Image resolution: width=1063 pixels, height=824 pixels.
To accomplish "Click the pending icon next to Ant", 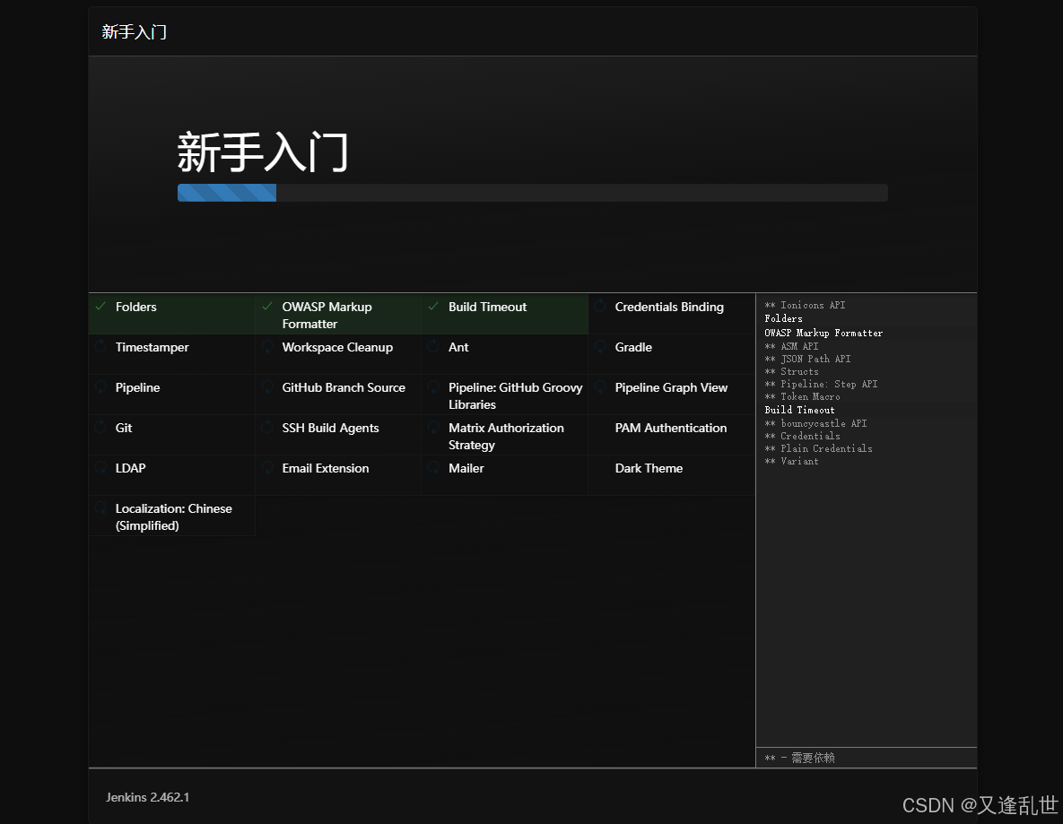I will pos(433,347).
